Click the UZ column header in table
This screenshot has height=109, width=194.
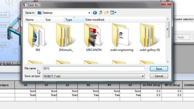[x=67, y=85]
